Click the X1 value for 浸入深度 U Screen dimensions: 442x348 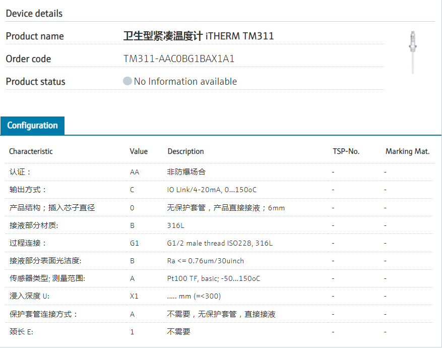(134, 296)
